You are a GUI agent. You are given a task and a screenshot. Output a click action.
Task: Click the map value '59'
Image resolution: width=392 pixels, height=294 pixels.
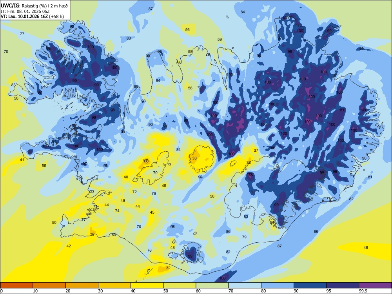click(x=220, y=39)
